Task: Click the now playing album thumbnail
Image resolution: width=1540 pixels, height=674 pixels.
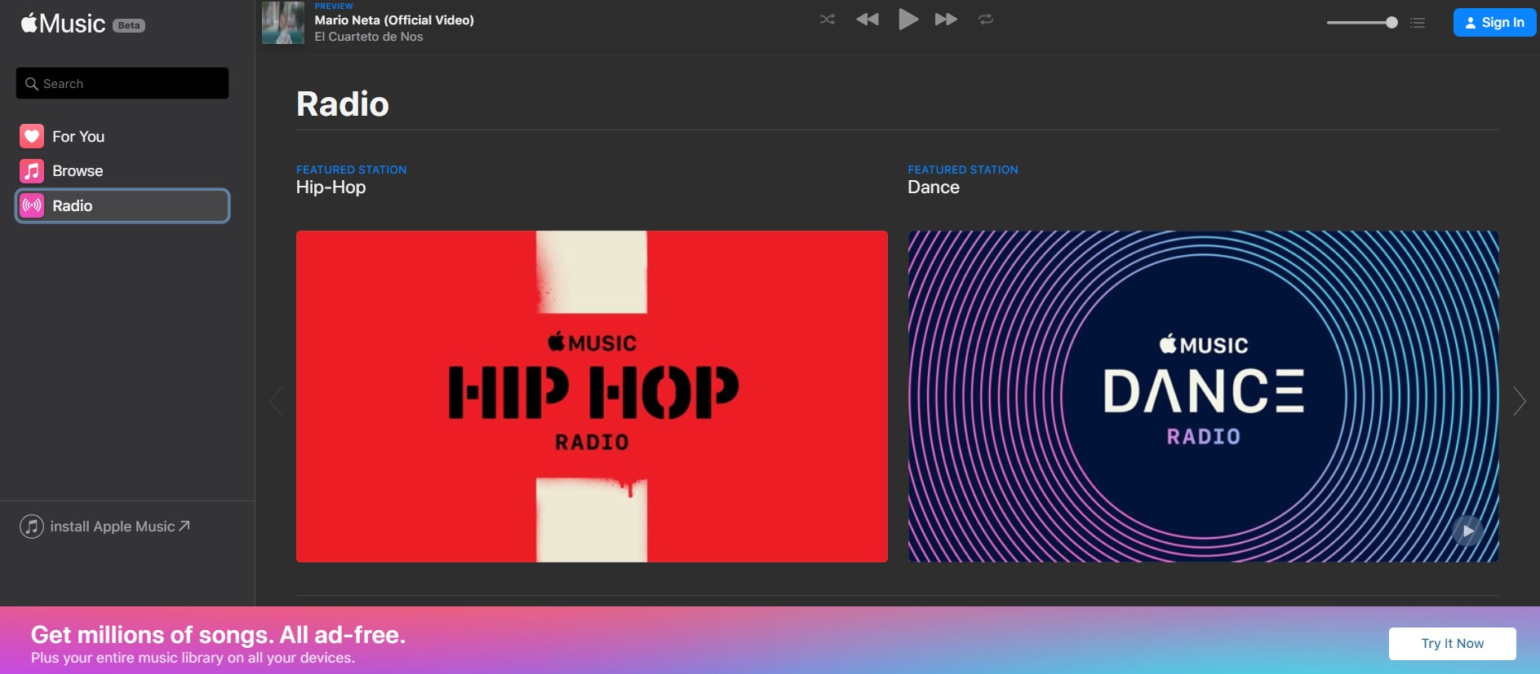Action: tap(283, 23)
